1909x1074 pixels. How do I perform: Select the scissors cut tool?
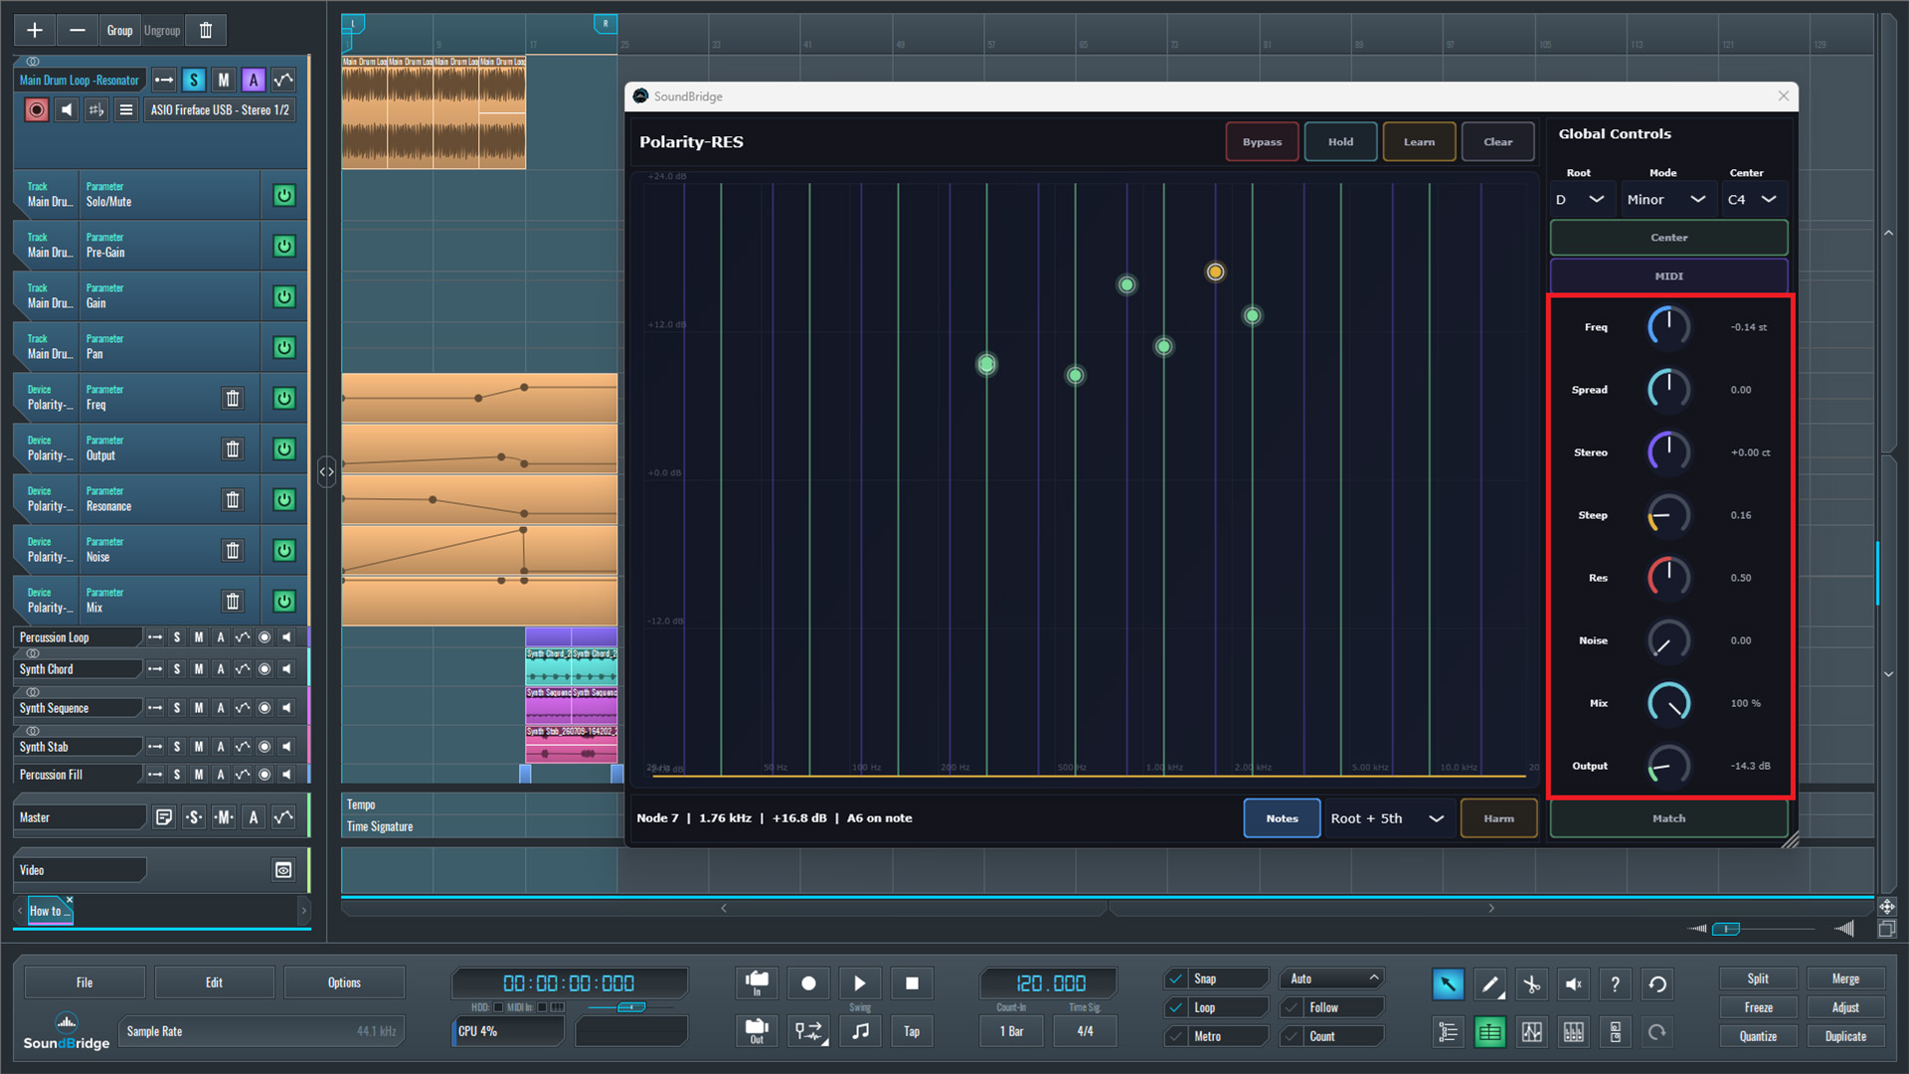click(x=1531, y=984)
